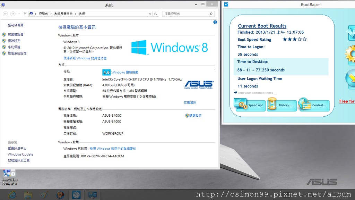Open 效能資訊及工具 in the left pane

coord(19,160)
